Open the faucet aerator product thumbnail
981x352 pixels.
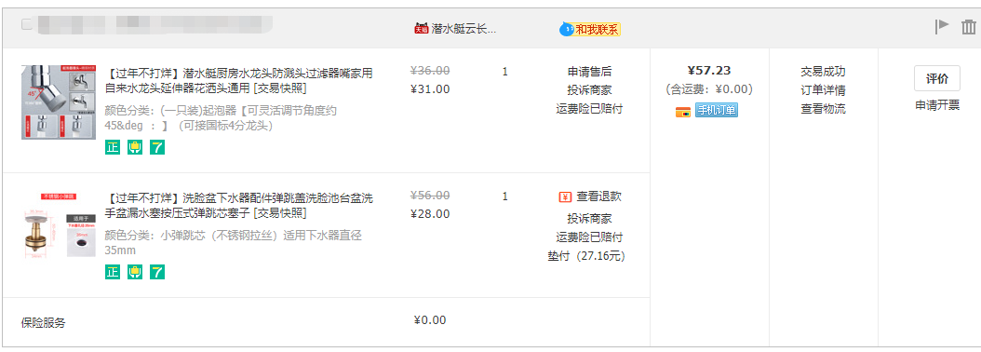tap(59, 102)
